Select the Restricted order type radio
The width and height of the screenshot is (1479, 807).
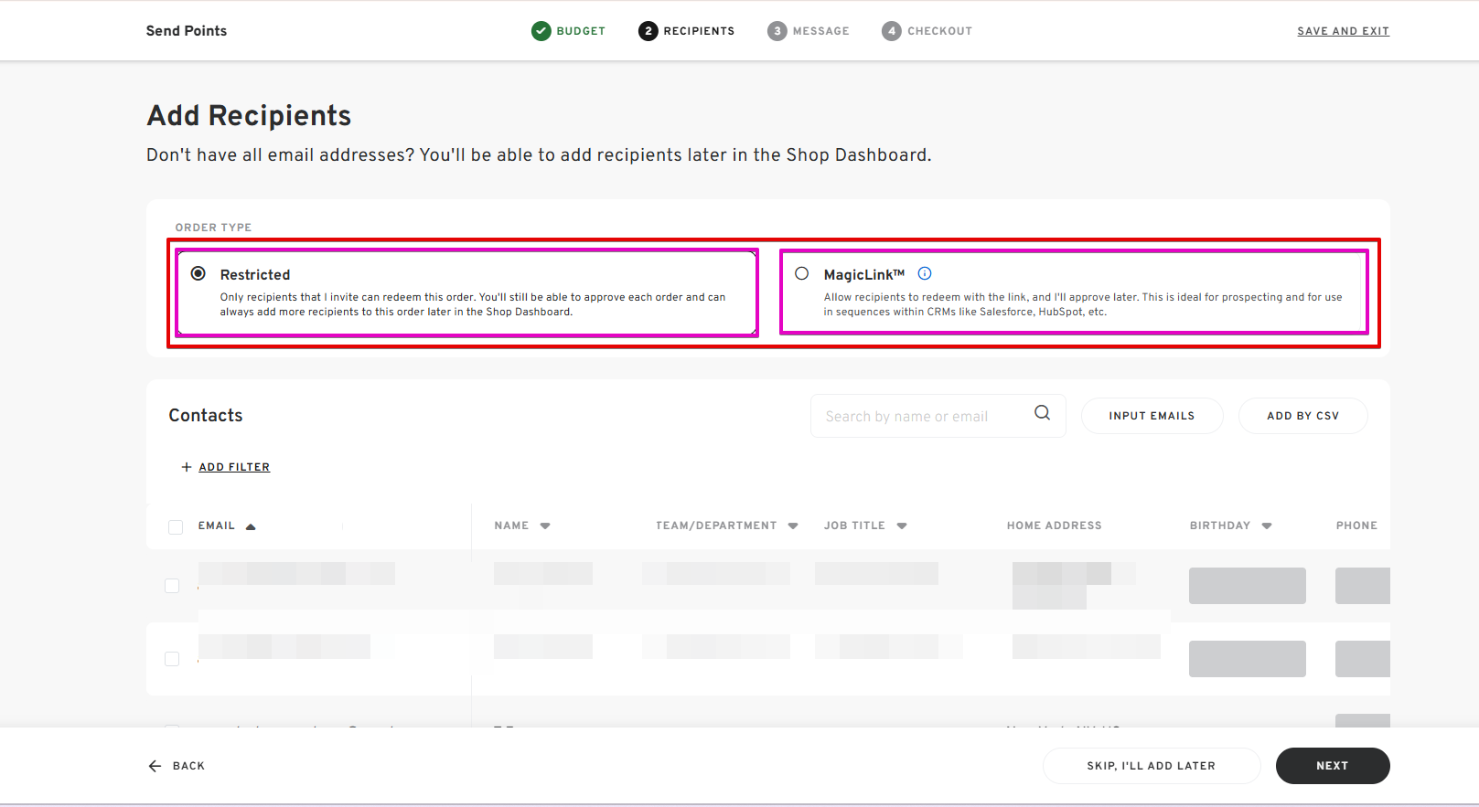click(x=198, y=273)
